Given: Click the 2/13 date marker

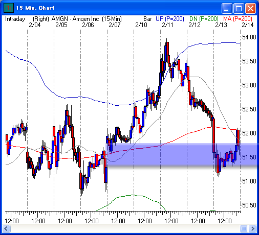Looking at the screenshot, I should (x=221, y=25).
